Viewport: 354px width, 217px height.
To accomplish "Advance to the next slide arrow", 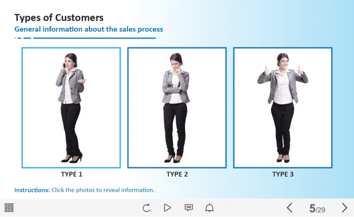I will (344, 208).
